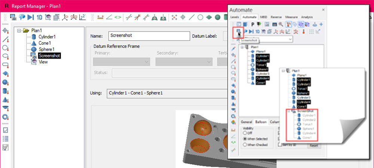
Task: Click the highlighted Screenshot icon in Automate panel
Action: point(238,32)
